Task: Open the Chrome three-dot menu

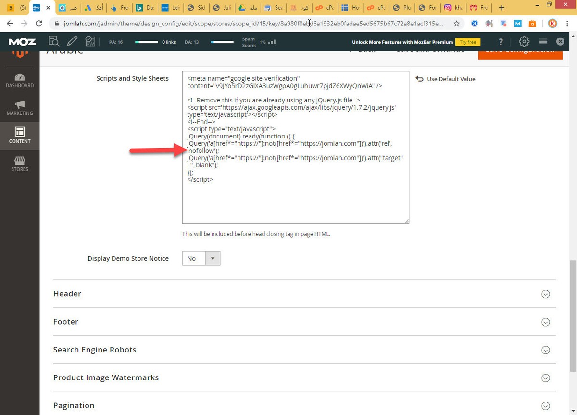Action: pos(568,23)
